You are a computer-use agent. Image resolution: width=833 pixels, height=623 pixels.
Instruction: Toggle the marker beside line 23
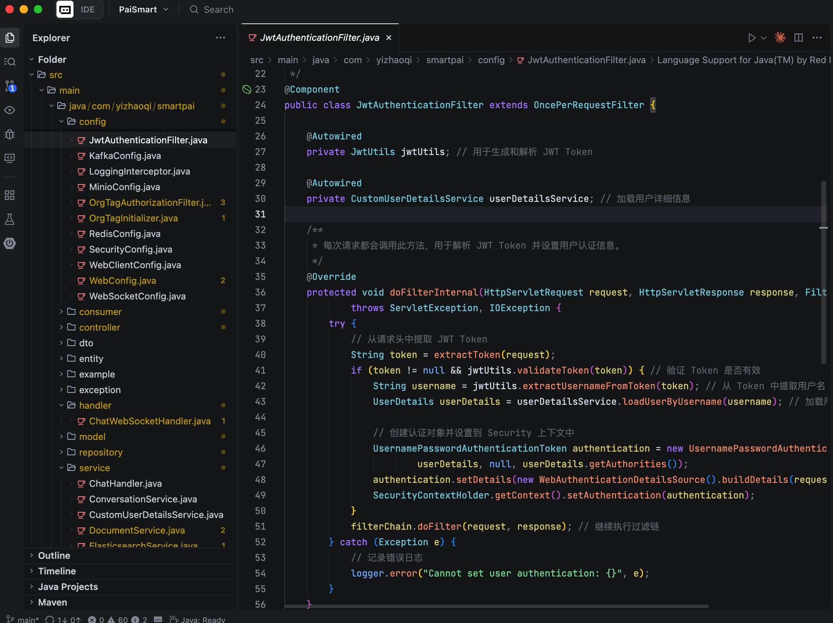pos(247,89)
